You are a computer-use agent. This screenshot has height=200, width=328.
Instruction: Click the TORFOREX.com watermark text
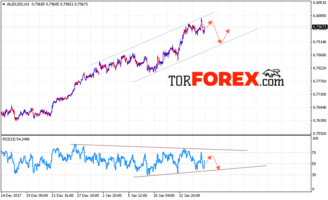coord(226,79)
